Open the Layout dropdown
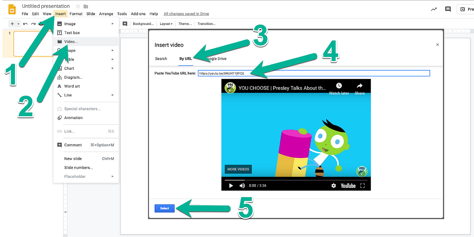The width and height of the screenshot is (474, 237). [166, 24]
